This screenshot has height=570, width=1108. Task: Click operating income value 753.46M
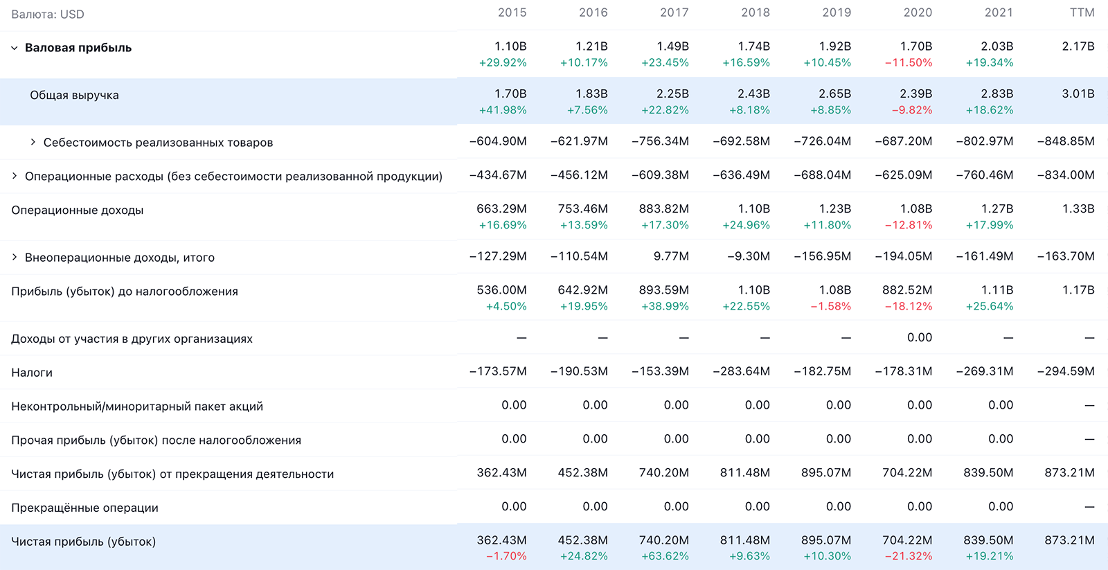582,208
